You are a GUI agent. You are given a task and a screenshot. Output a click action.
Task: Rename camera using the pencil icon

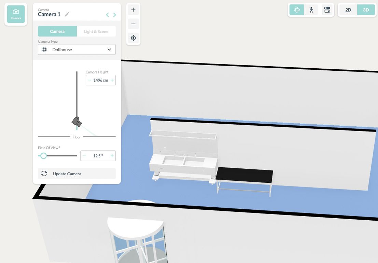[67, 14]
